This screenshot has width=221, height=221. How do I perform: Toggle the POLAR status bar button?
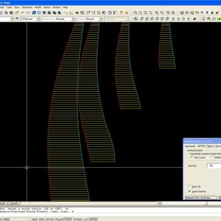click(59, 219)
